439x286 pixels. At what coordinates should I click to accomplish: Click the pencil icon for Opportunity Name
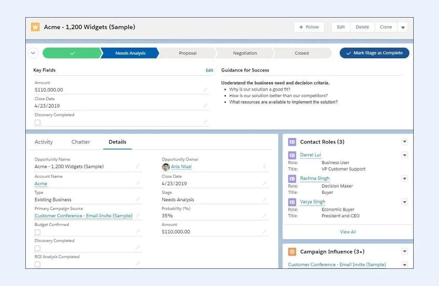click(137, 166)
